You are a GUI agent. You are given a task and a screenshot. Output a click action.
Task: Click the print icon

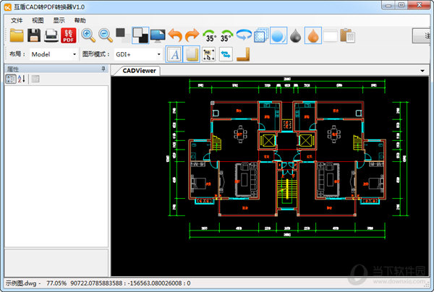click(51, 35)
